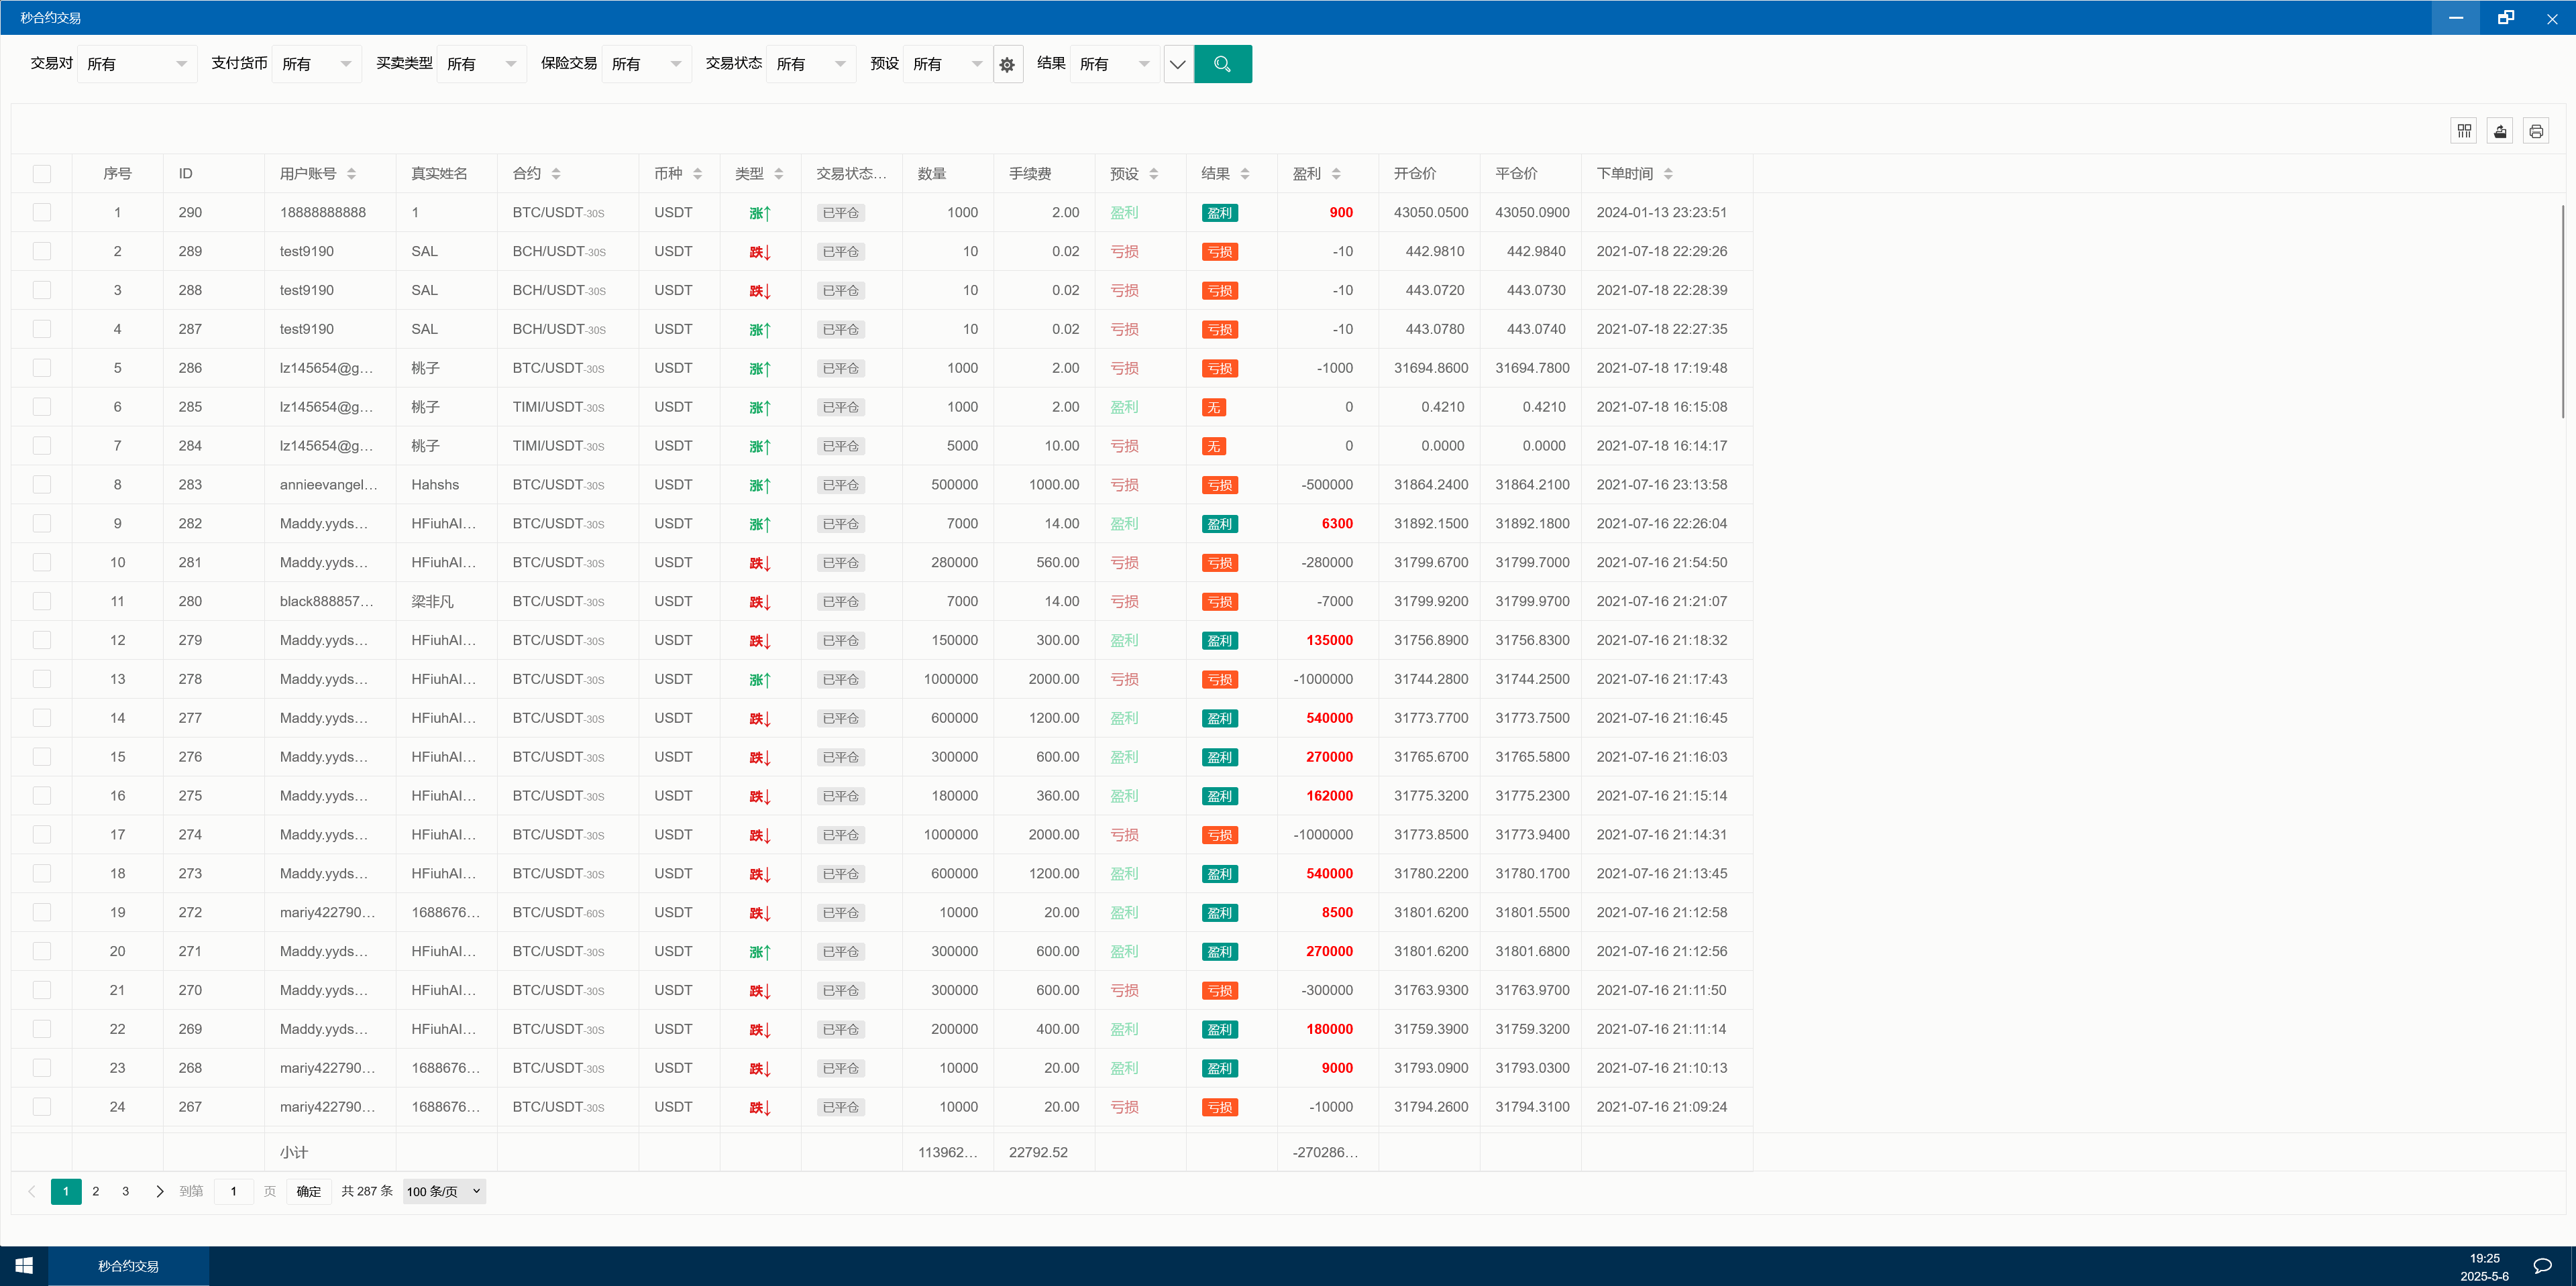Check the row with ID 290
The width and height of the screenshot is (2576, 1286).
(42, 213)
